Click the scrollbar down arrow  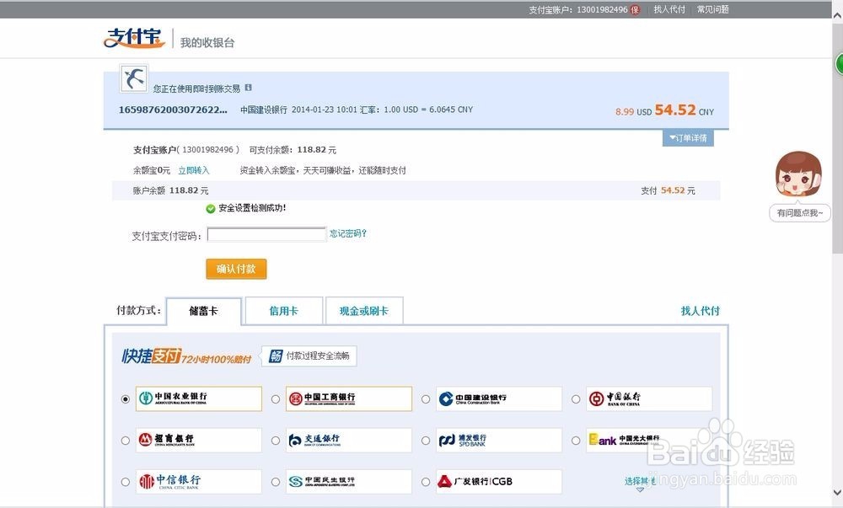pos(838,492)
